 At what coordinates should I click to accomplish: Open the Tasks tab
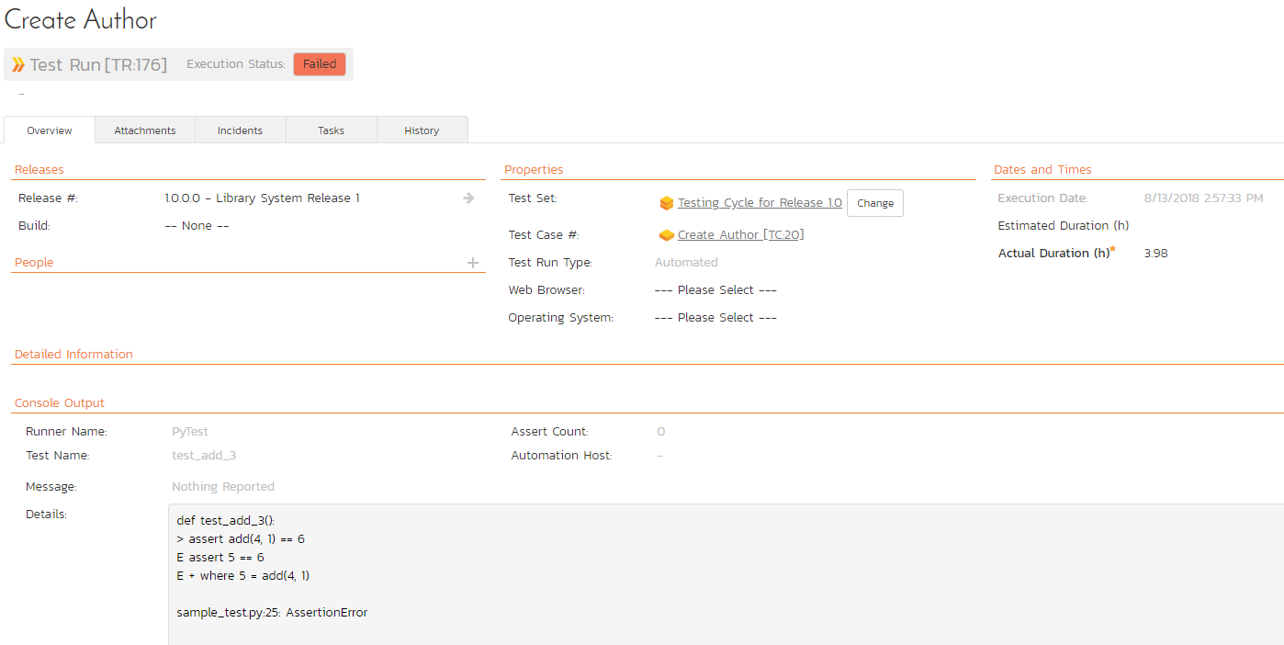coord(331,130)
